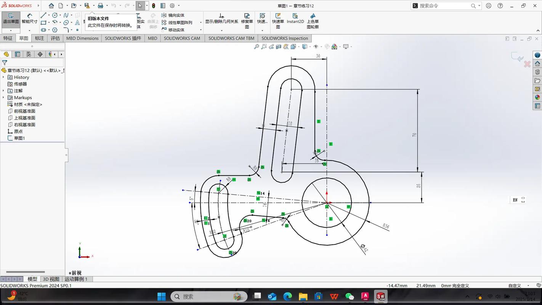Create a new document
Image resolution: width=542 pixels, height=305 pixels.
click(61, 6)
